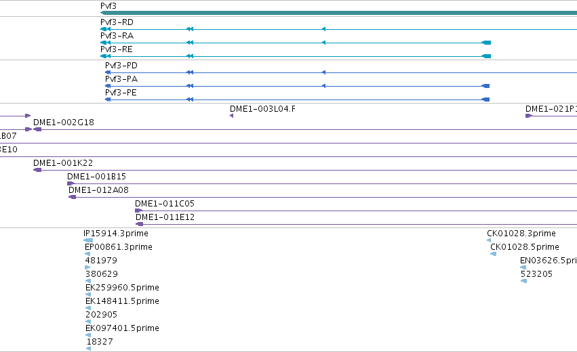This screenshot has height=352, width=577.
Task: Open the Pvf3-RD transcript label
Action: point(117,22)
